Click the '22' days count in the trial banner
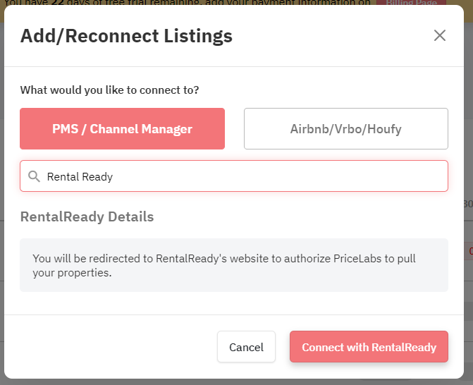Viewport: 473px width, 385px height. click(x=57, y=2)
